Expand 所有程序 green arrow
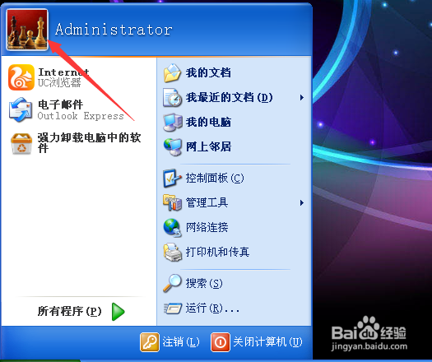This screenshot has width=432, height=362. pos(118,312)
